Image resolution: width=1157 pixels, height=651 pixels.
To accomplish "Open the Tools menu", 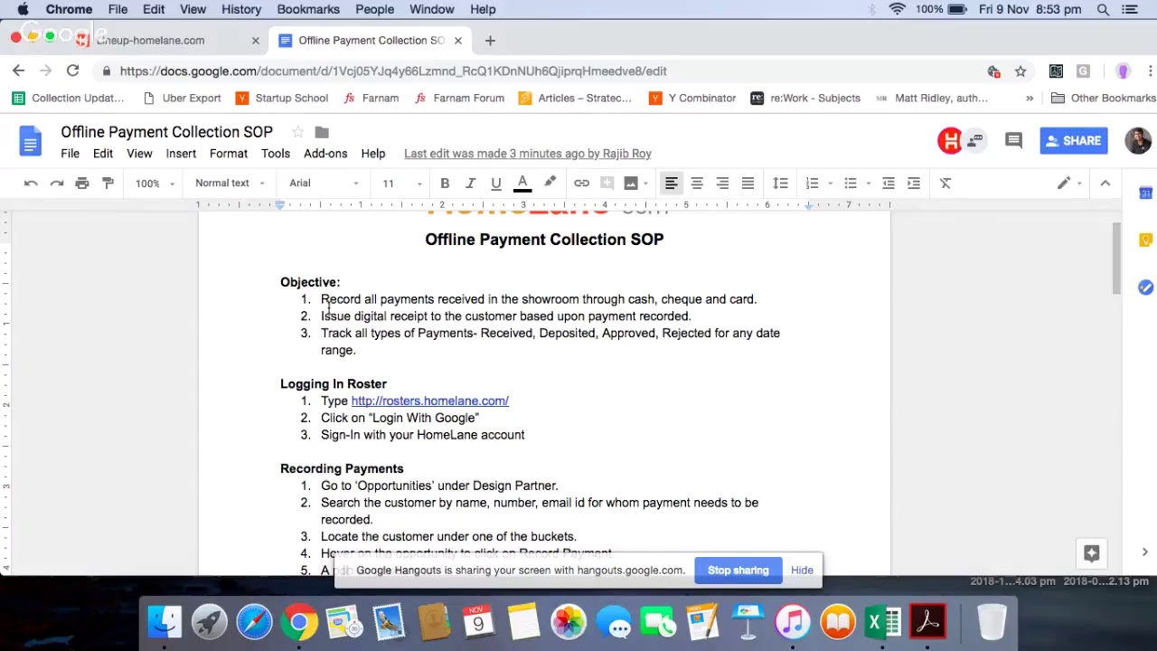I will click(x=276, y=154).
